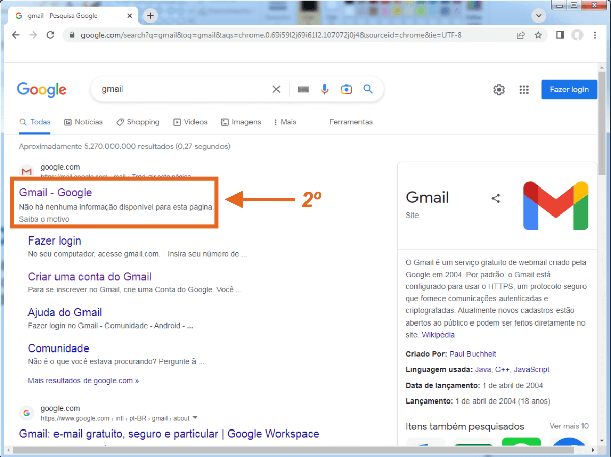Open a new tab with the plus button
The image size is (611, 457).
tap(150, 16)
